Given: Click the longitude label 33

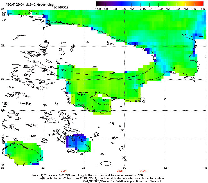Looking at the screenshot, I should pos(43,168).
